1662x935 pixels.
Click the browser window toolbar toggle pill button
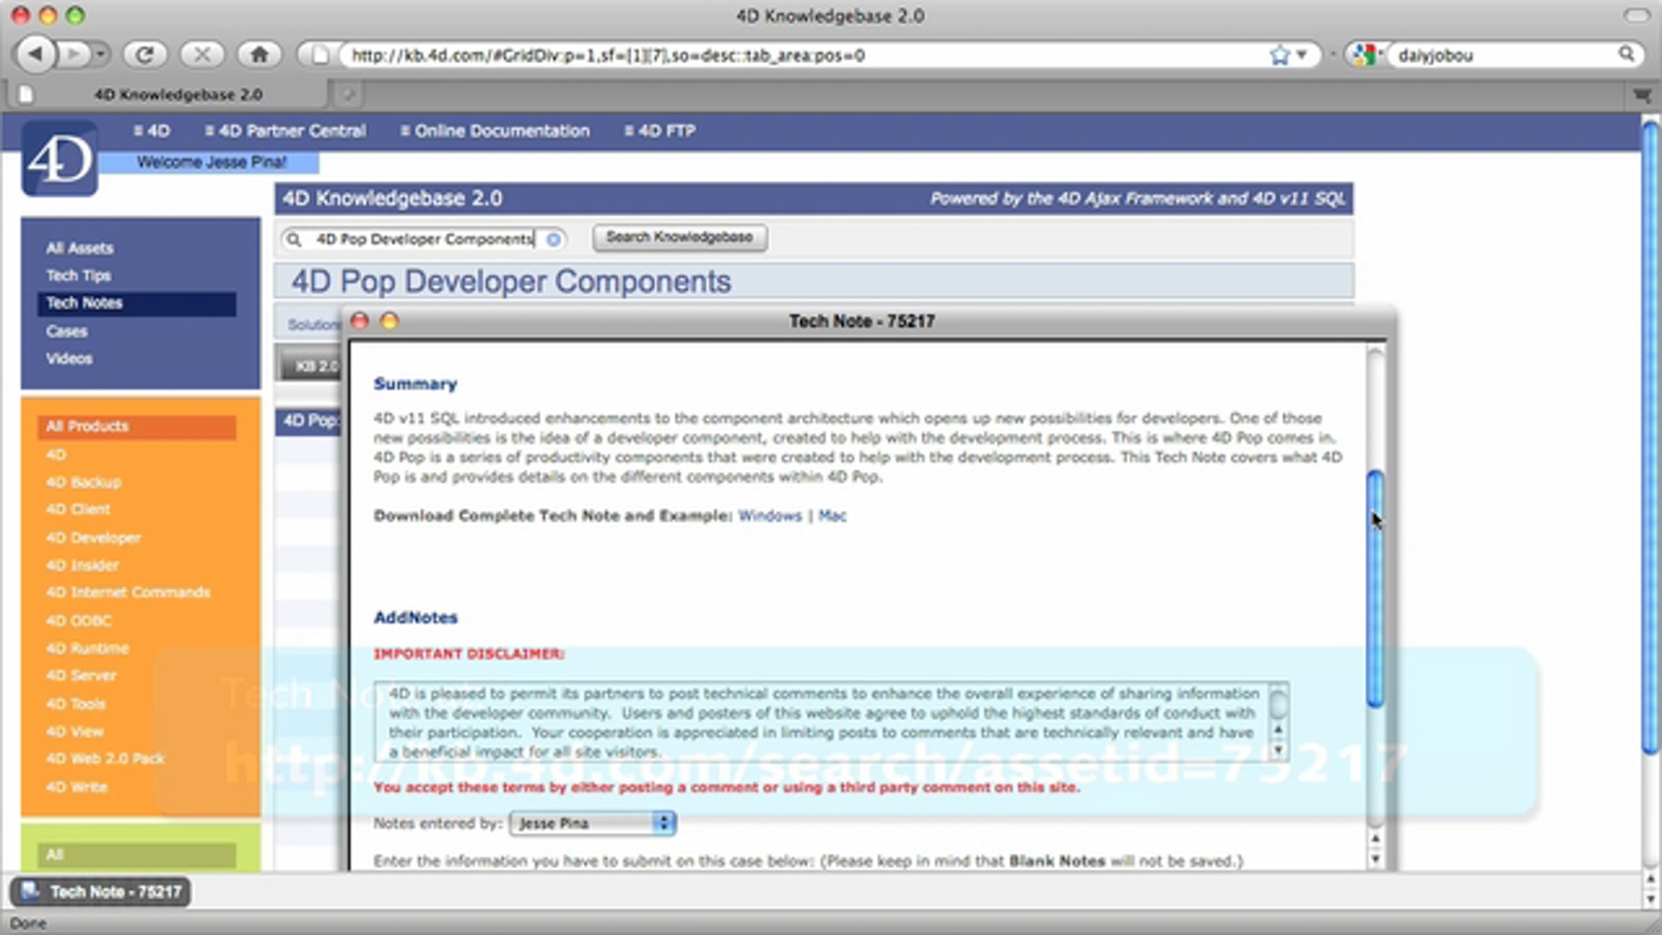1637,15
